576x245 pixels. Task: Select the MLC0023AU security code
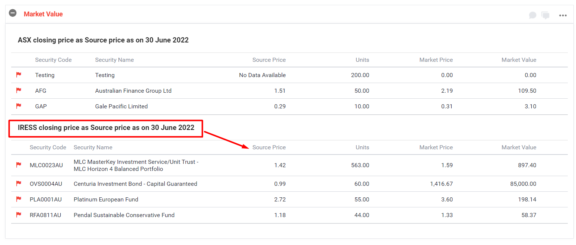[47, 165]
